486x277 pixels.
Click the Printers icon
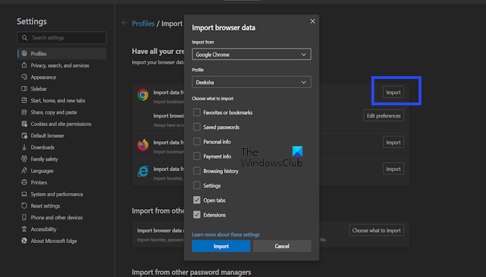[x=24, y=182]
